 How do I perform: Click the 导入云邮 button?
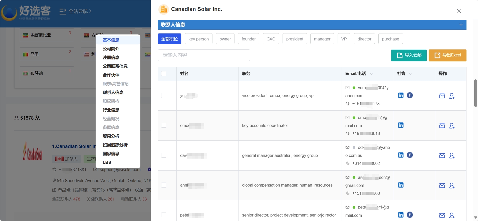point(409,55)
